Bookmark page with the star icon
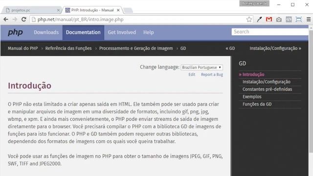Screen dimensions: 313x176 249,20
